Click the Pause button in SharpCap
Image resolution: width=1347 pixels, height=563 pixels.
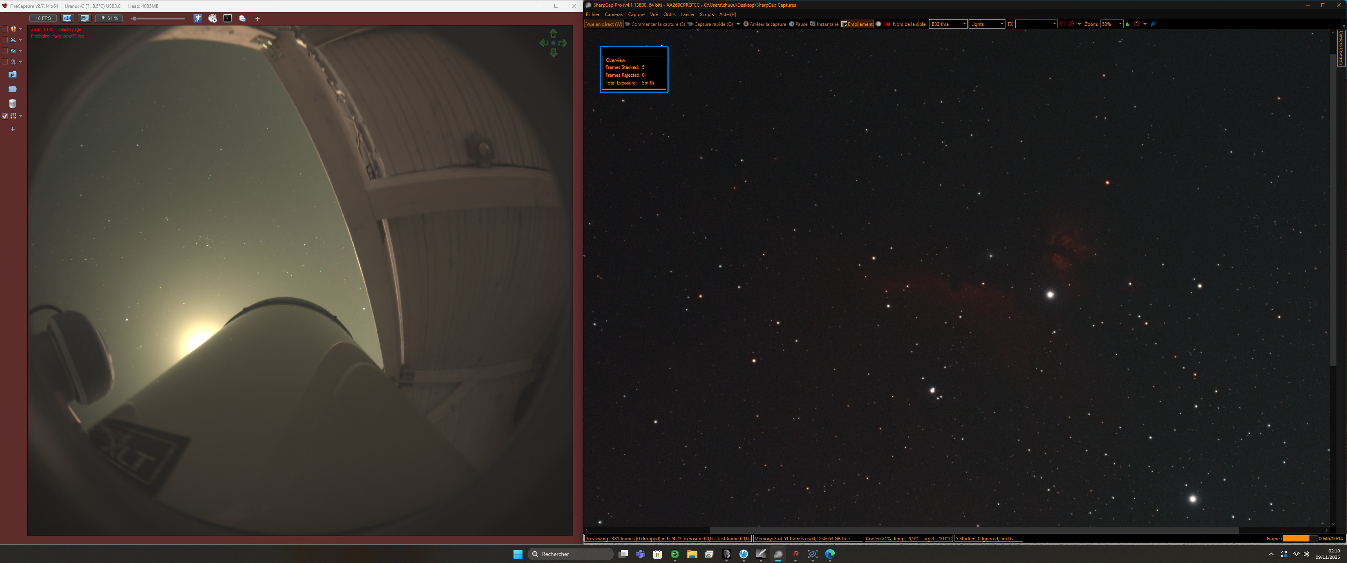[x=798, y=24]
